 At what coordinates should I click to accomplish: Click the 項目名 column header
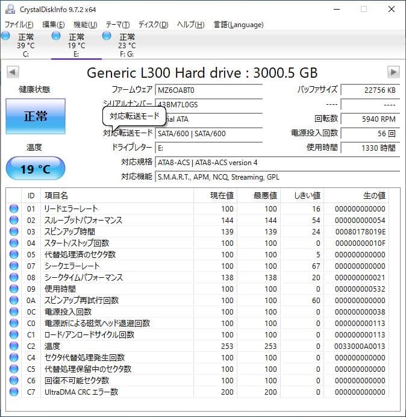[x=117, y=196]
